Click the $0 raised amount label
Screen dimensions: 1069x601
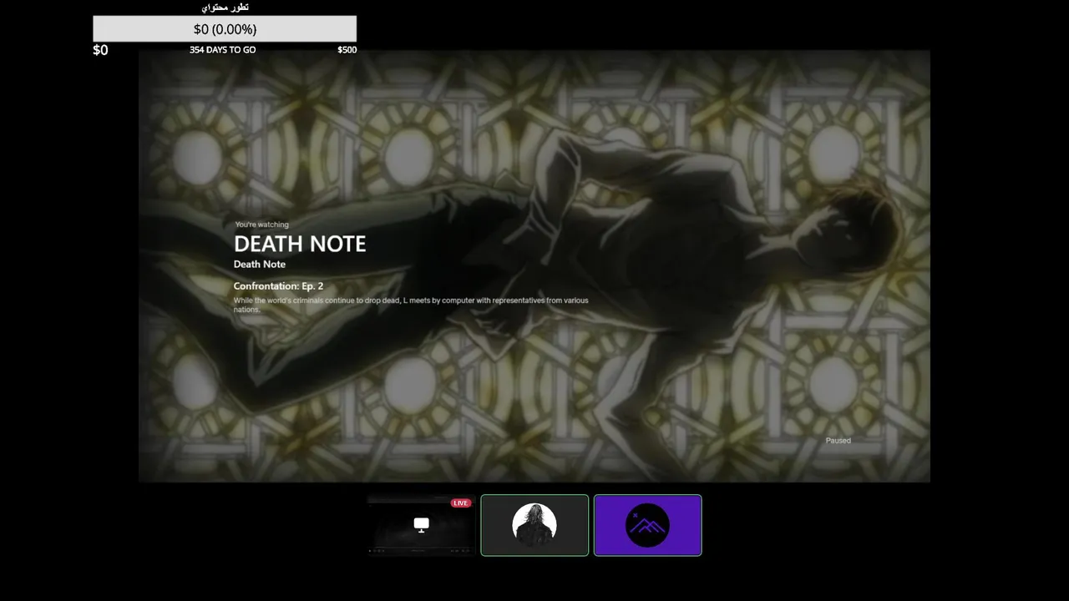[100, 50]
